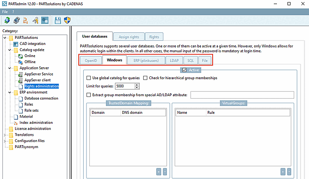
Task: Open the ? help menu
Action: pyautogui.click(x=13, y=12)
